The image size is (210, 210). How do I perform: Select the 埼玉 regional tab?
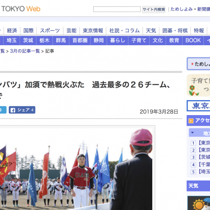[12, 40]
